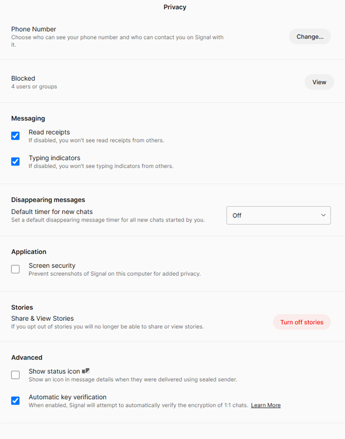This screenshot has width=345, height=439.
Task: Click the Screen security label text
Action: tap(52, 265)
